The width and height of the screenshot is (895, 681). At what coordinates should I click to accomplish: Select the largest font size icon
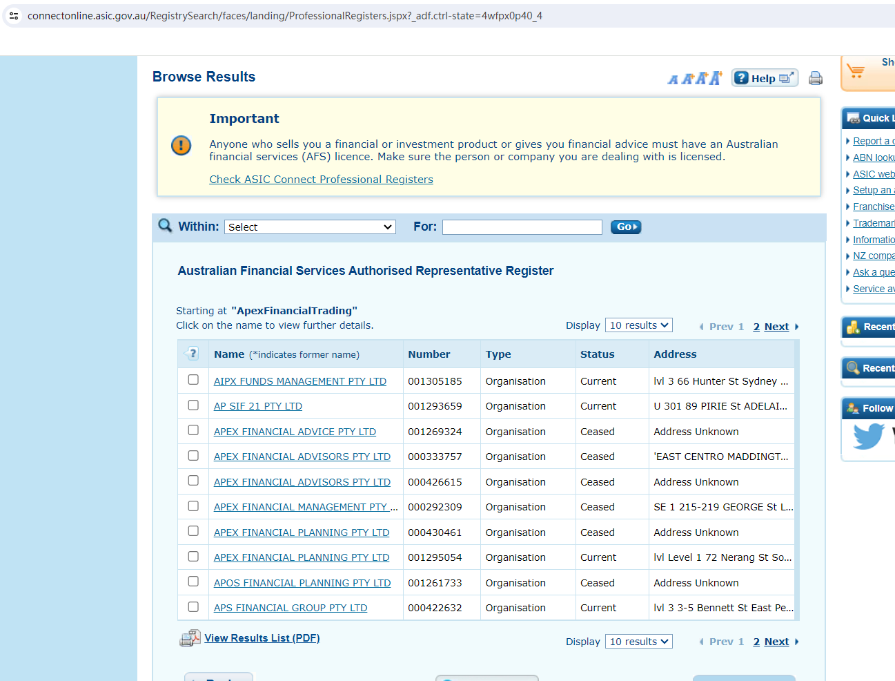(716, 78)
